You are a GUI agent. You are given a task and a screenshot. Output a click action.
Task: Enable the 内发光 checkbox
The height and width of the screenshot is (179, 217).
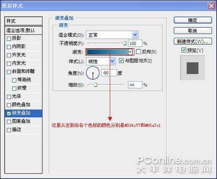tap(9, 63)
